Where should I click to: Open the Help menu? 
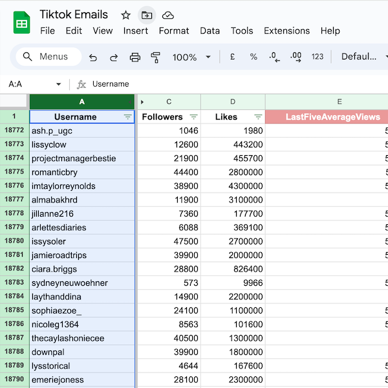[x=330, y=30]
